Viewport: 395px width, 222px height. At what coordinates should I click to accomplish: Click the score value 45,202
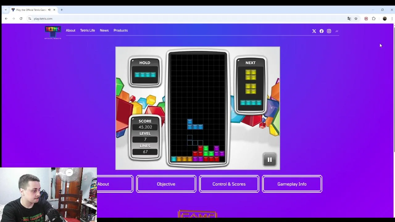coord(145,127)
